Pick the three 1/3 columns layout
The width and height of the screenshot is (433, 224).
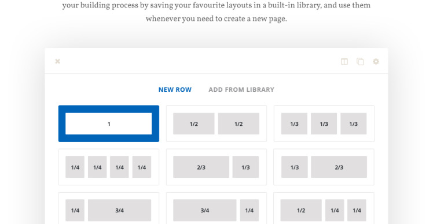(x=324, y=124)
